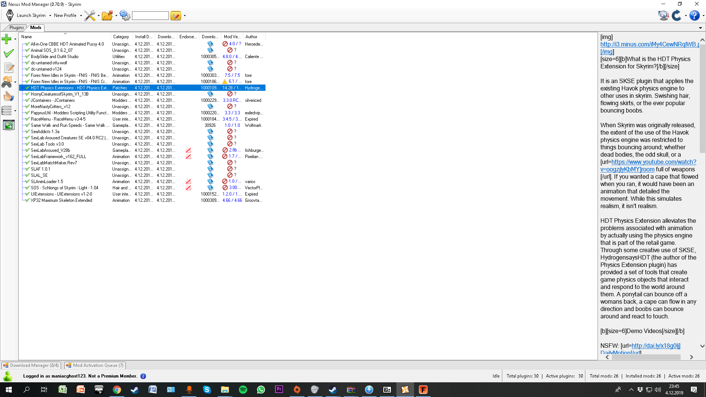
Task: Click the Nexus profile icon top right
Action: tap(663, 15)
